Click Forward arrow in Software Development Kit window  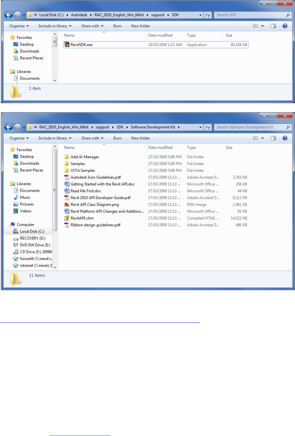coord(18,127)
